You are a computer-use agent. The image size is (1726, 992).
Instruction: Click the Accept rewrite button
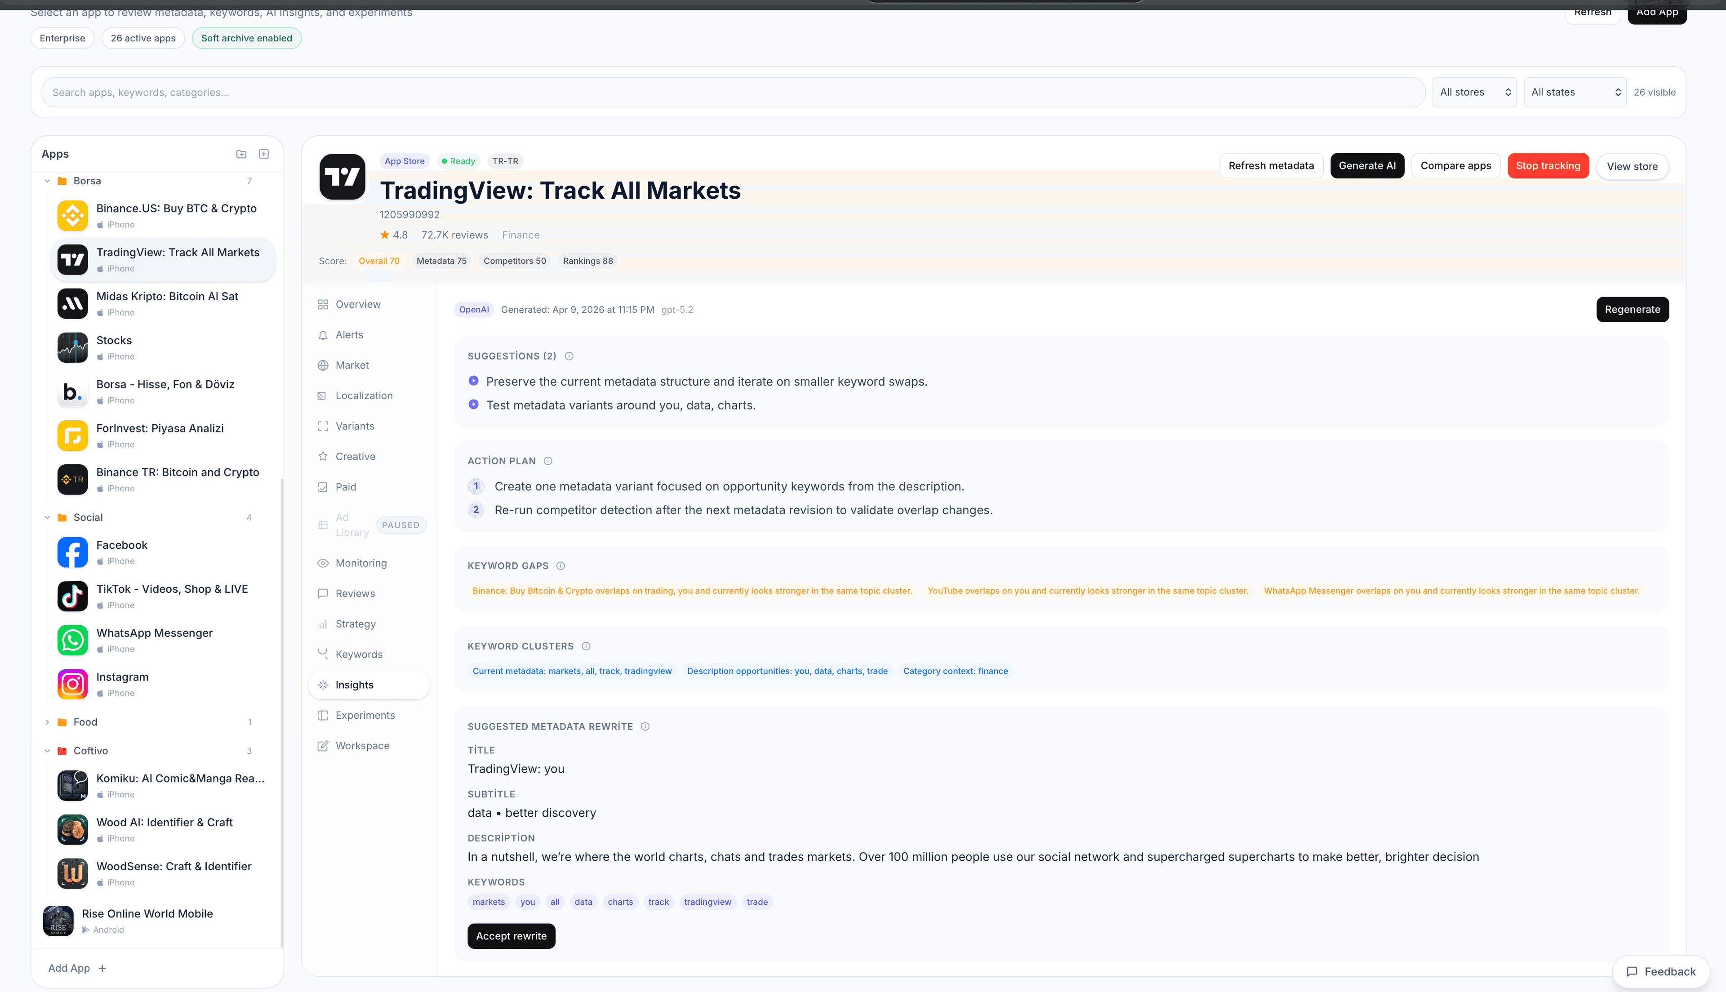coord(511,935)
